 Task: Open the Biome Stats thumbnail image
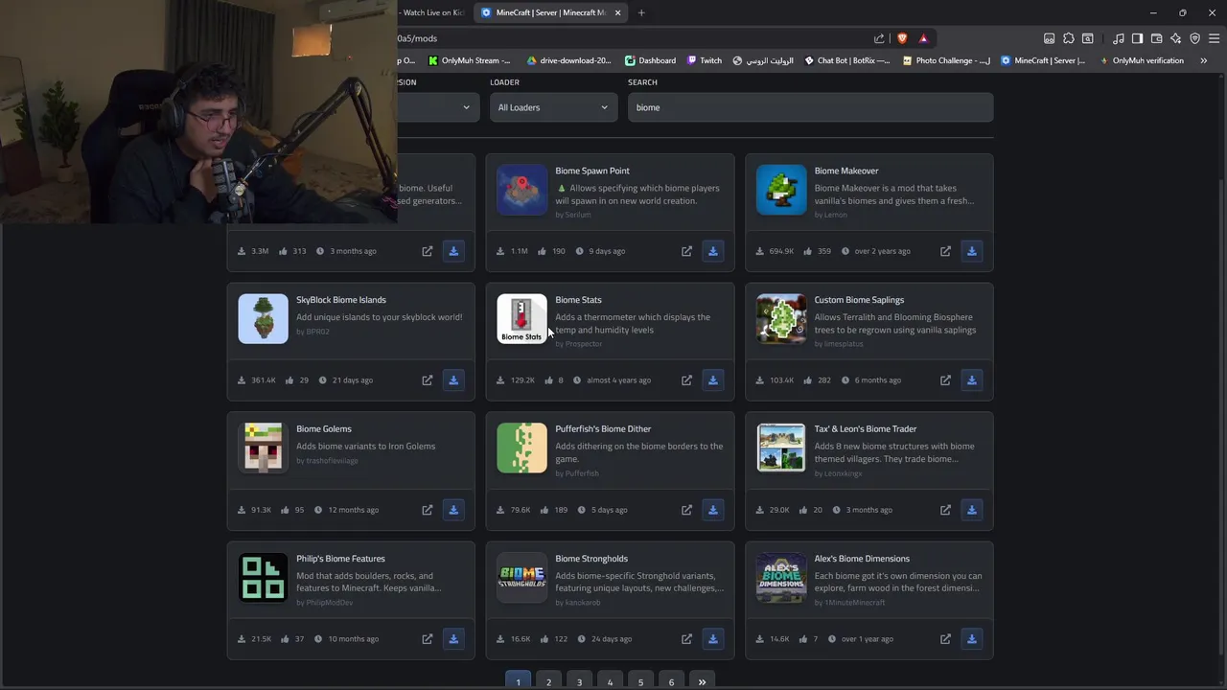click(x=521, y=319)
